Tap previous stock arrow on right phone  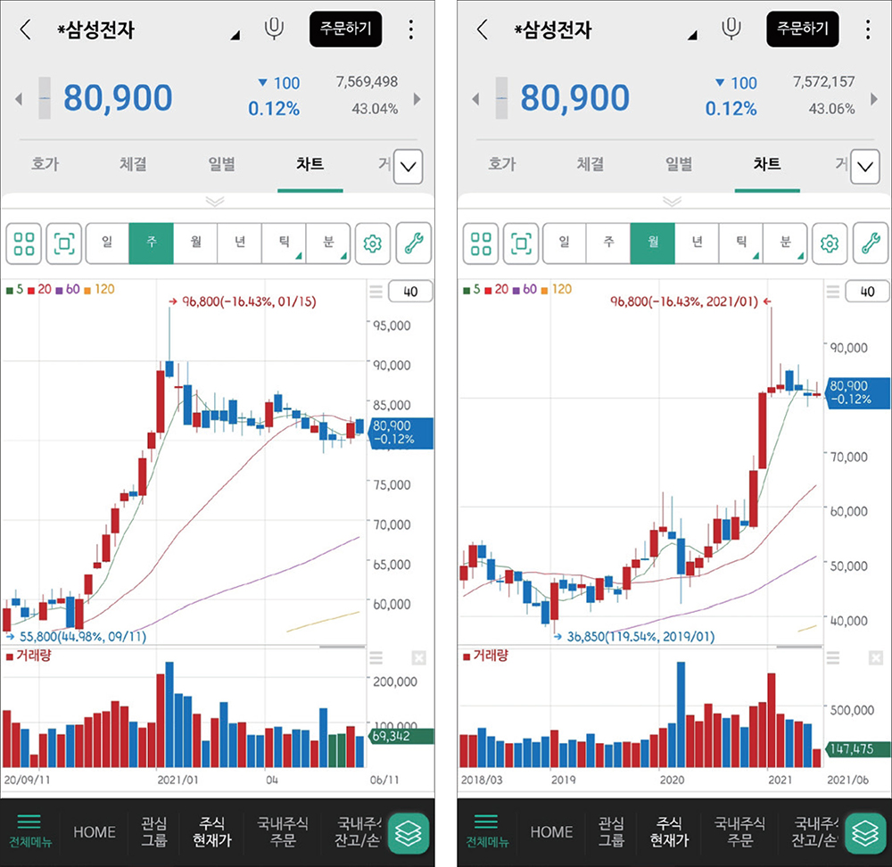tap(475, 99)
